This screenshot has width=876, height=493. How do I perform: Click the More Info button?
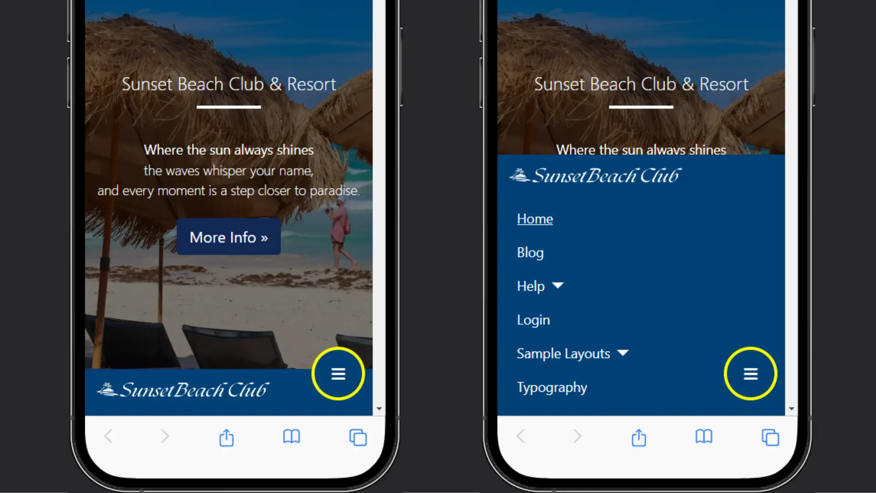click(x=229, y=236)
